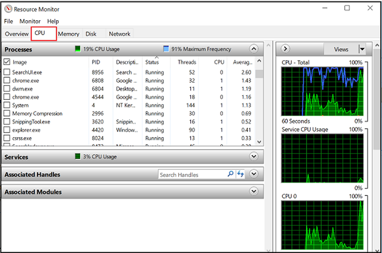This screenshot has width=382, height=253.
Task: Check the explorer.exe process checkbox
Action: [x=7, y=130]
